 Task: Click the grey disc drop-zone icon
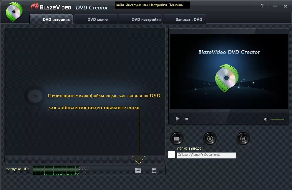(x=35, y=96)
